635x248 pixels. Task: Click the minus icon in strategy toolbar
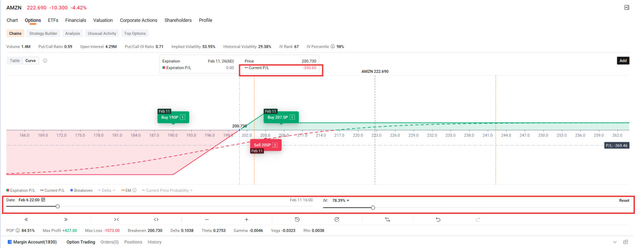tap(207, 220)
